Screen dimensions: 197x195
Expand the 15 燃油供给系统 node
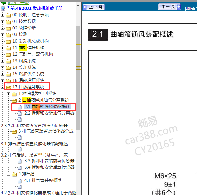pyautogui.click(x=2, y=74)
